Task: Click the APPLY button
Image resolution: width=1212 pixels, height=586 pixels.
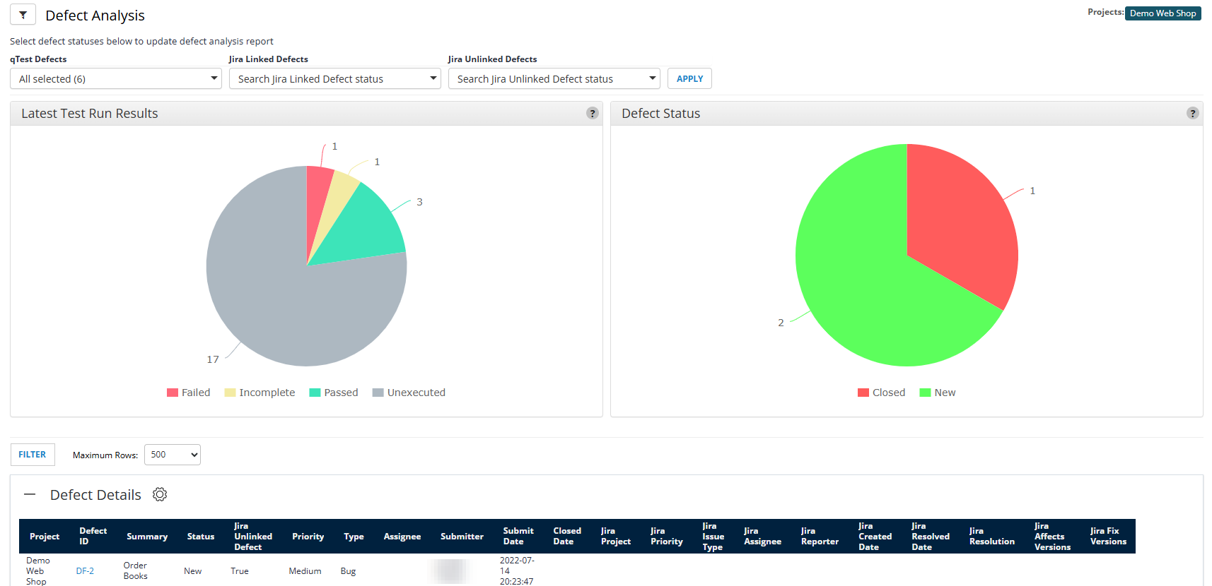Action: [689, 79]
